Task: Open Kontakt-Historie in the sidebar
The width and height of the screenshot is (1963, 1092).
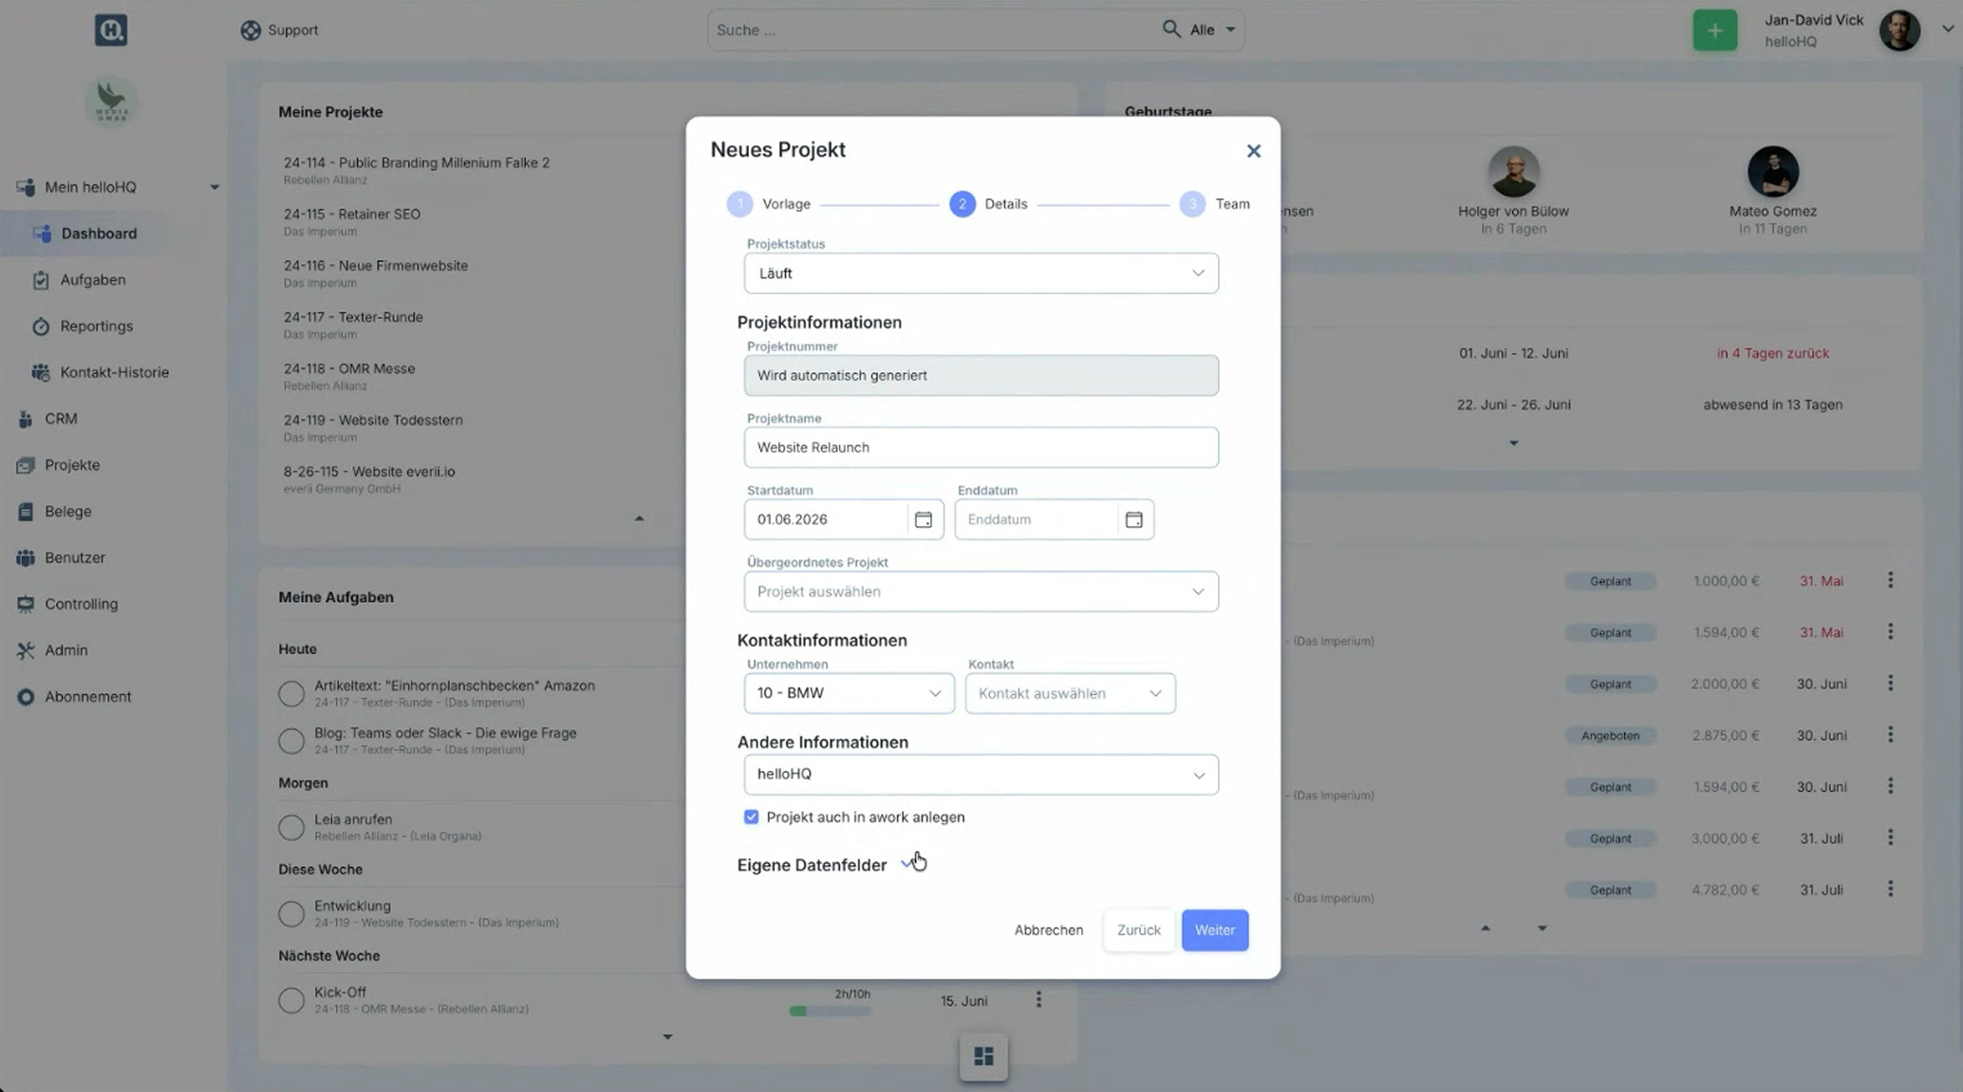Action: [114, 372]
